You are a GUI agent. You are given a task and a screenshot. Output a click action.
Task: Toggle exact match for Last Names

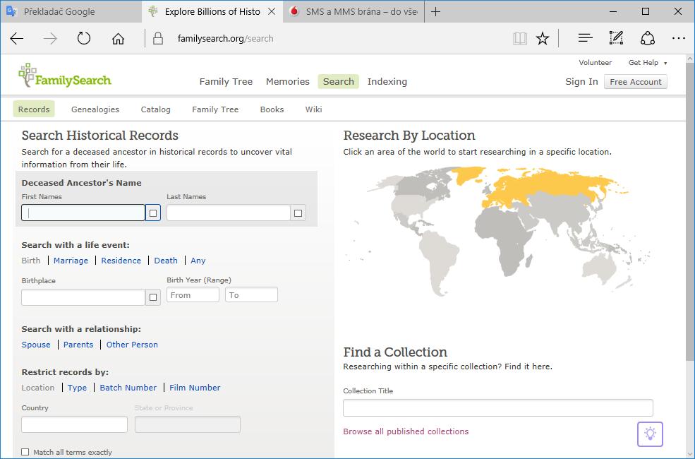[x=298, y=213]
